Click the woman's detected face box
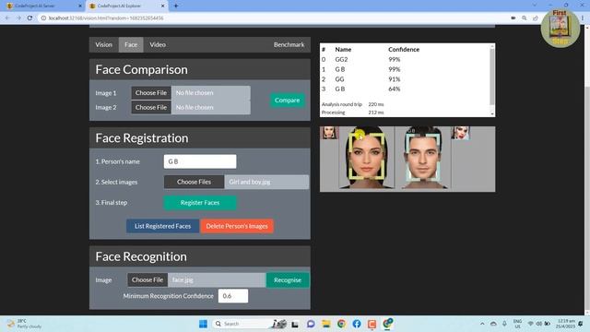This screenshot has width=590, height=332. (x=367, y=156)
